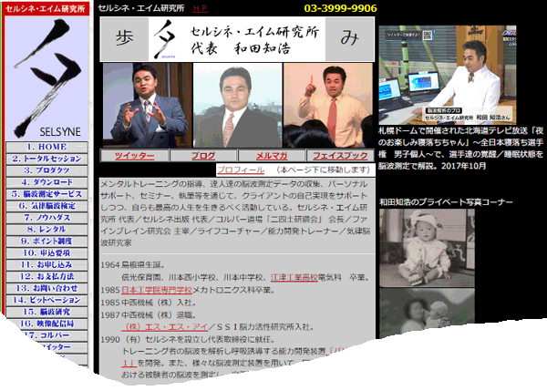The width and height of the screenshot is (547, 391).
Task: Open 16. 映像配信局 menu item
Action: (46, 324)
